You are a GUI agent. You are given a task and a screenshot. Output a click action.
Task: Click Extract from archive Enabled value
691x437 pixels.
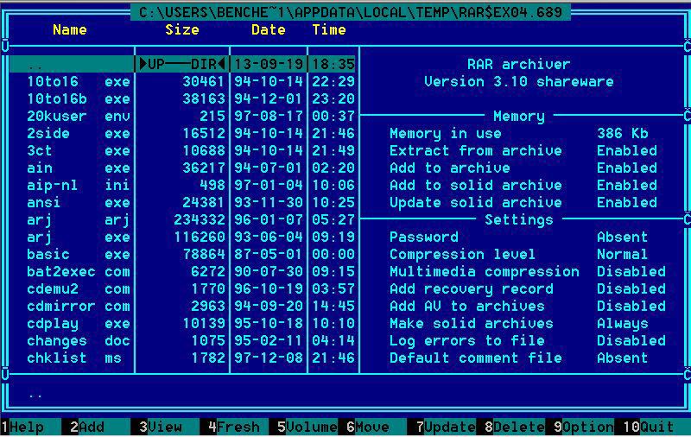[627, 150]
